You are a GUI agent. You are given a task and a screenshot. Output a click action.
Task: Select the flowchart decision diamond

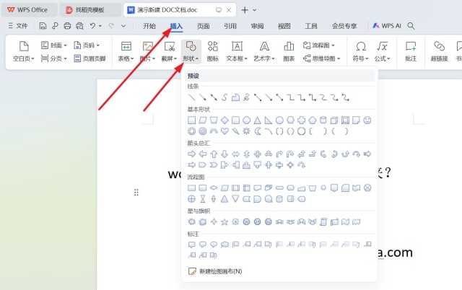pyautogui.click(x=214, y=188)
